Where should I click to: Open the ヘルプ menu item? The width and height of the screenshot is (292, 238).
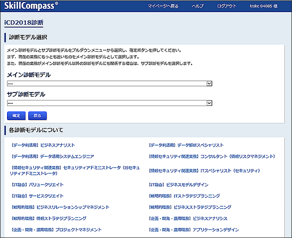pyautogui.click(x=198, y=6)
